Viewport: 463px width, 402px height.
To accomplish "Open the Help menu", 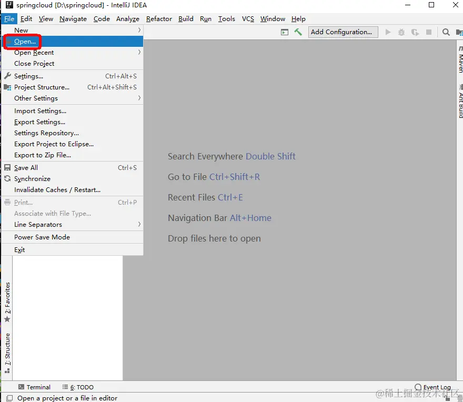I will pos(298,19).
